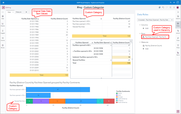The image size is (181, 114).
Task: Open the Rules pane
Action: [x=178, y=39]
